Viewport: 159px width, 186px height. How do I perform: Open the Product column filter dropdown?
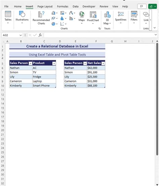click(54, 64)
